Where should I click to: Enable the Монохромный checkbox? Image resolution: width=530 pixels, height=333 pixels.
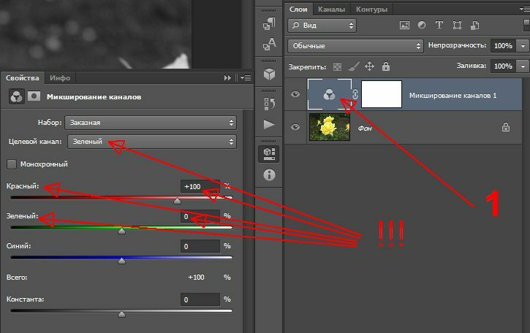point(12,164)
